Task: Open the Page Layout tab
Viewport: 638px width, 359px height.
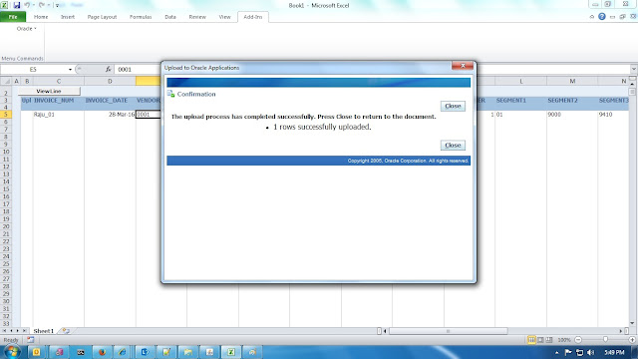Action: [x=102, y=17]
